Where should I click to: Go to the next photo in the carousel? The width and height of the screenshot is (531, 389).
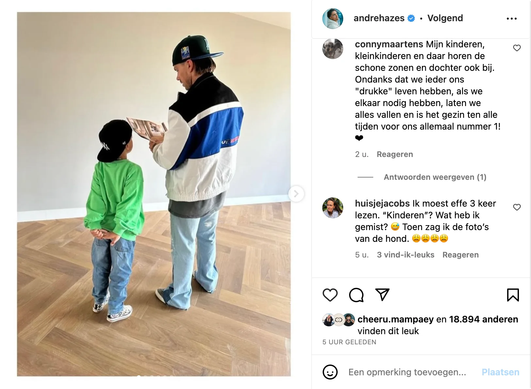coord(296,194)
